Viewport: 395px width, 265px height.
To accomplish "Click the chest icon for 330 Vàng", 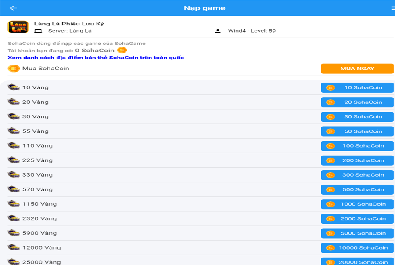I will [14, 175].
